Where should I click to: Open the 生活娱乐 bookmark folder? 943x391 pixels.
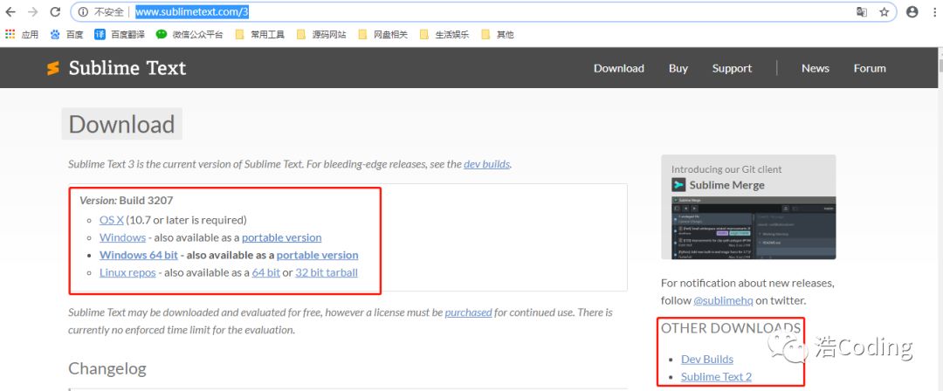click(444, 34)
